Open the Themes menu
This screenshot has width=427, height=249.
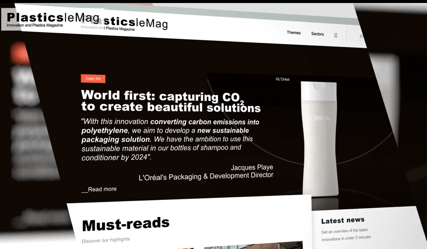[x=294, y=33]
